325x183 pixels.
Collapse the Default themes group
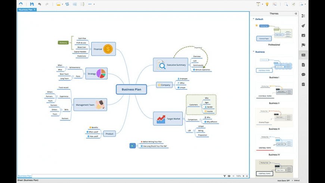(254, 19)
